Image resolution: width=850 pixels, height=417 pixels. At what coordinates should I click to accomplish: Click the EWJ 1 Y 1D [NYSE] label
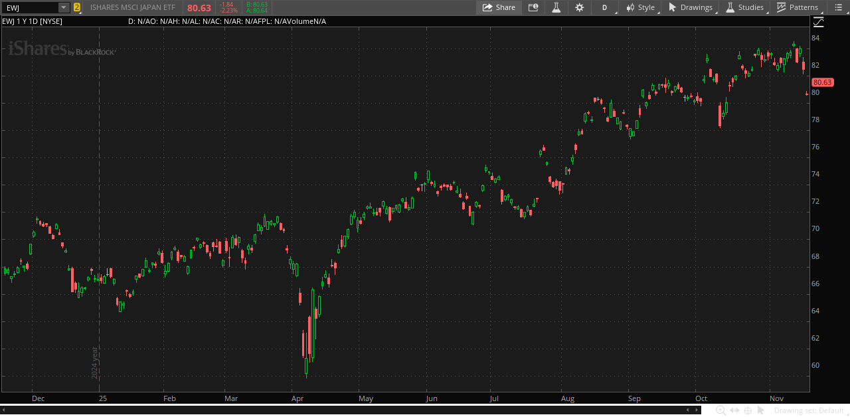pos(33,21)
